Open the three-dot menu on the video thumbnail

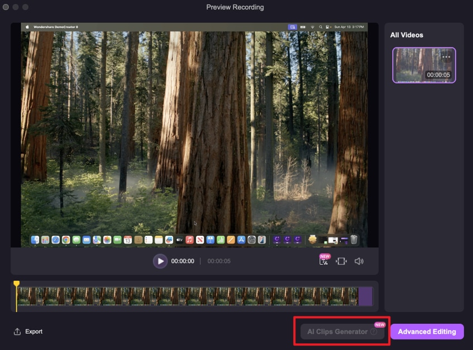pyautogui.click(x=446, y=57)
